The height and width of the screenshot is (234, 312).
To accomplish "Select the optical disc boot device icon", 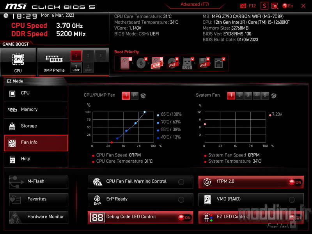I will click(x=142, y=63).
